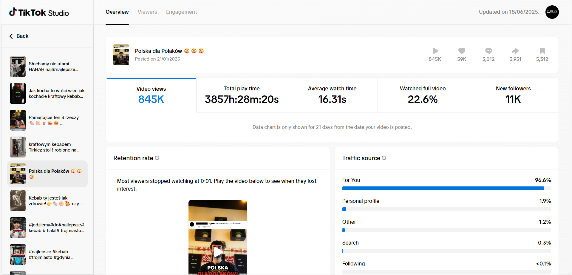Open Traffic source info tooltip icon

pyautogui.click(x=384, y=158)
